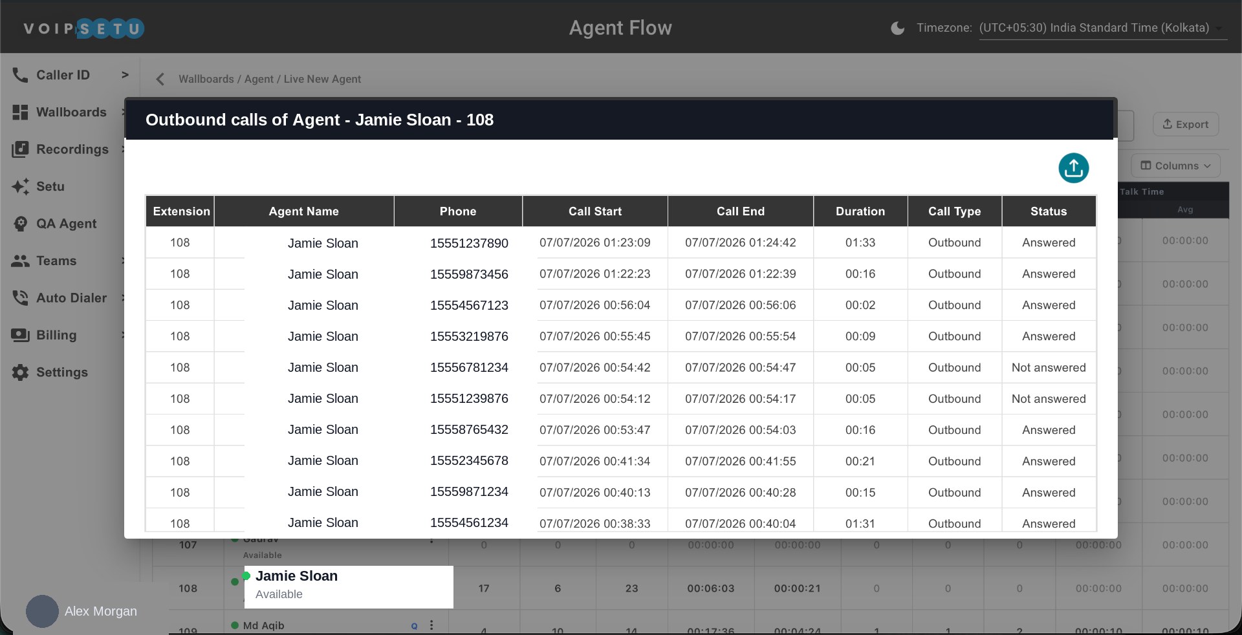Open Recordings menu item

[72, 149]
